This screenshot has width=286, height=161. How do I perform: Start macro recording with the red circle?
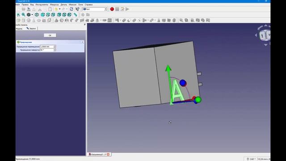[x=112, y=9]
